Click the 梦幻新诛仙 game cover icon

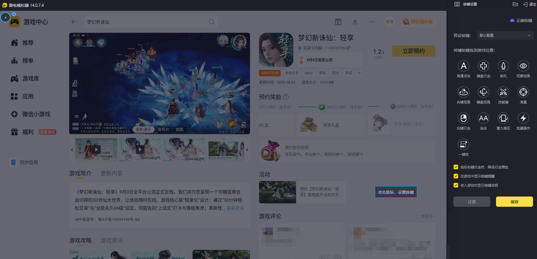tap(276, 50)
